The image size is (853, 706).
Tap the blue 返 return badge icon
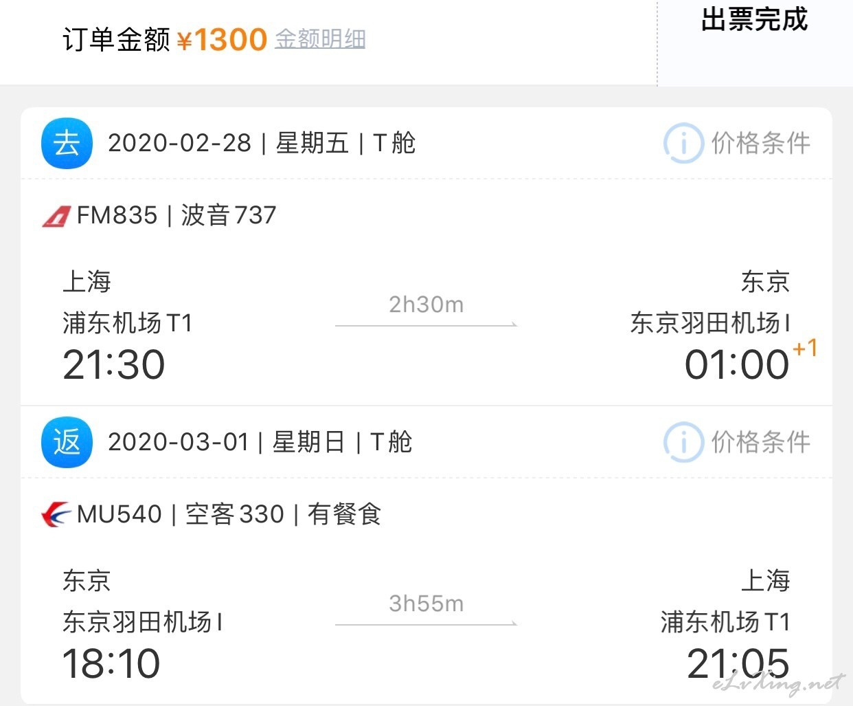(x=67, y=442)
